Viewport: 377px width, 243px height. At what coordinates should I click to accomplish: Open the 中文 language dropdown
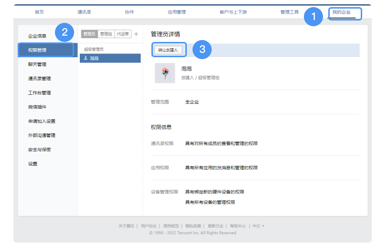258,226
